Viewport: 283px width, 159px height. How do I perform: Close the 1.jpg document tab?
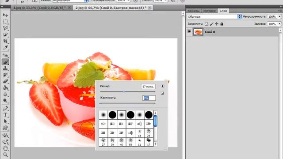click(x=69, y=8)
